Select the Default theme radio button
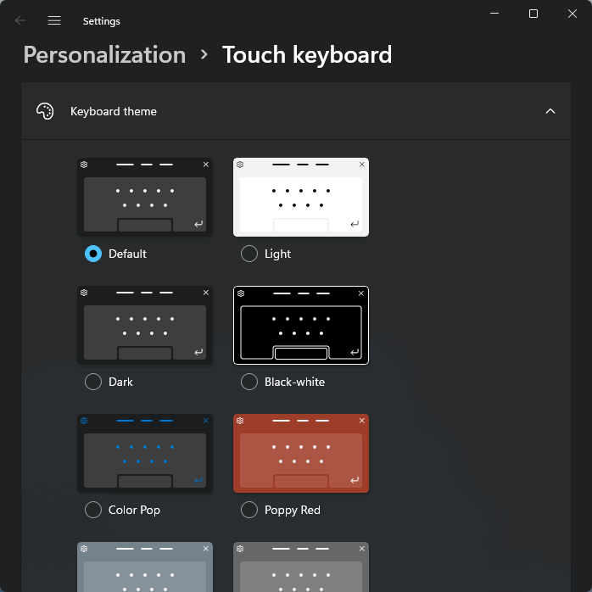The width and height of the screenshot is (592, 592). point(93,254)
